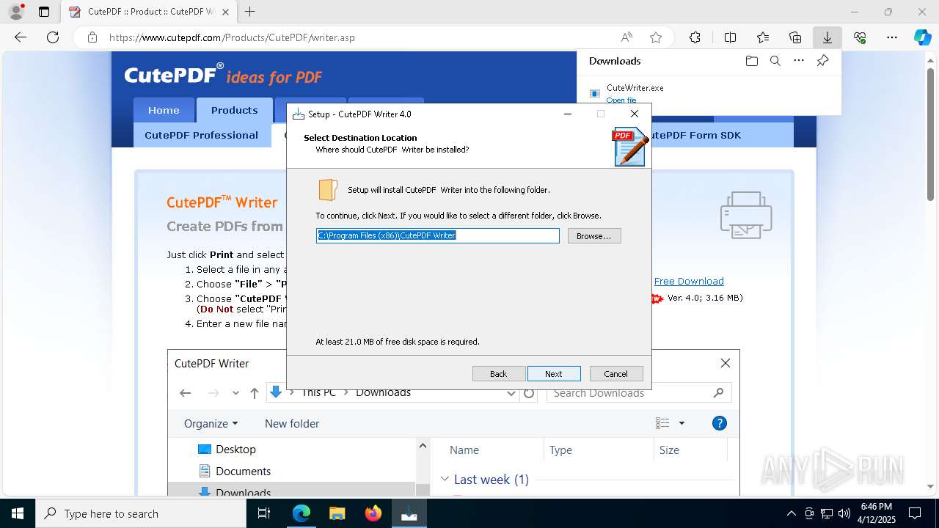This screenshot has height=528, width=939.
Task: Refresh the file dialog folder view
Action: [529, 393]
